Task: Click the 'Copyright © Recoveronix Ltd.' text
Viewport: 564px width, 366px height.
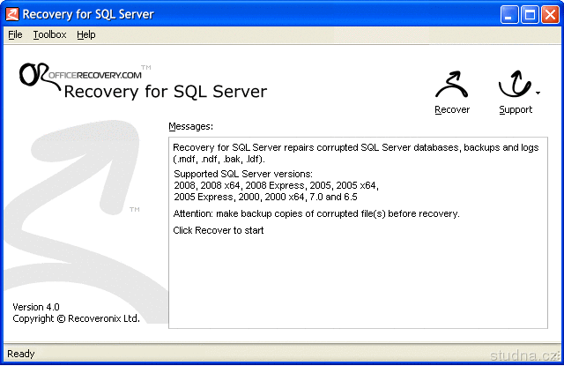Action: click(76, 318)
